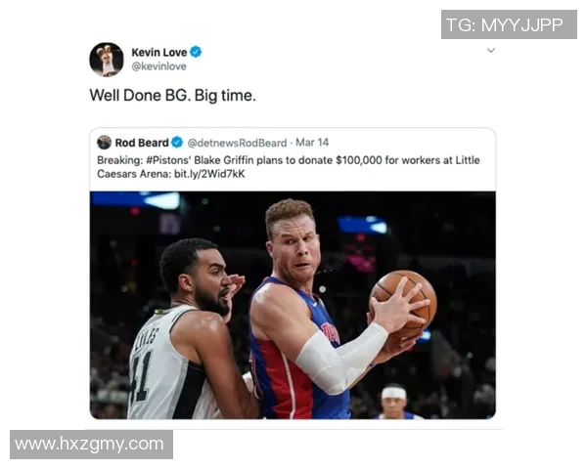Viewport: 587px width, 469px height.
Task: Open the Blake Griffin game photo
Action: point(293,305)
